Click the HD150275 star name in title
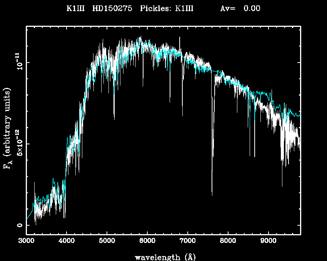The image size is (327, 261). coord(112,8)
